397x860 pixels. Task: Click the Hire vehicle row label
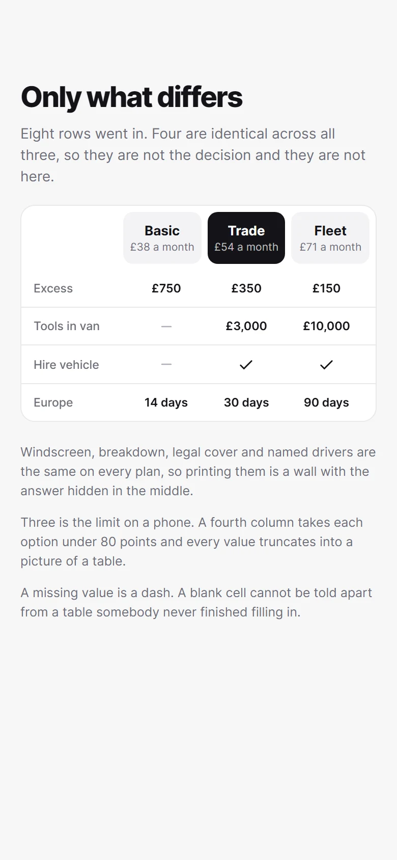click(66, 365)
